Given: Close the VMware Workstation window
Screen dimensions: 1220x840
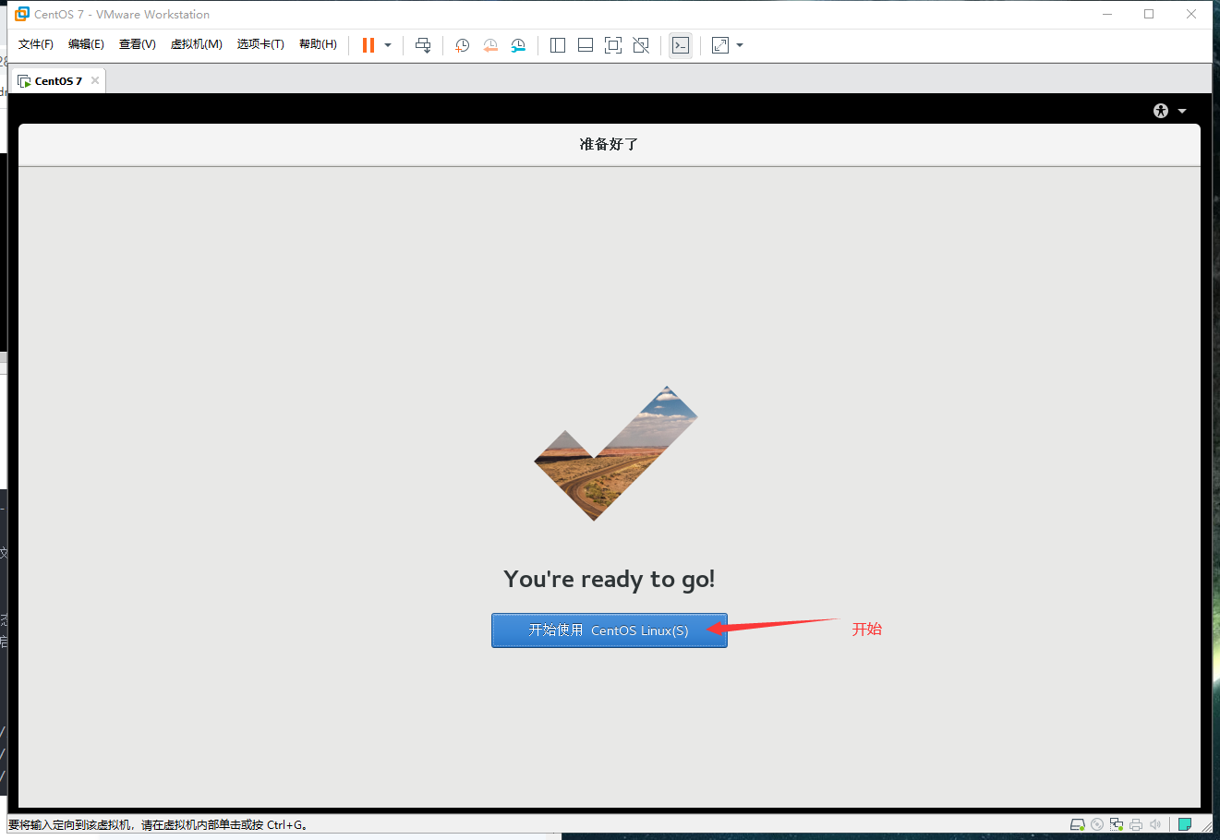Looking at the screenshot, I should [x=1191, y=14].
